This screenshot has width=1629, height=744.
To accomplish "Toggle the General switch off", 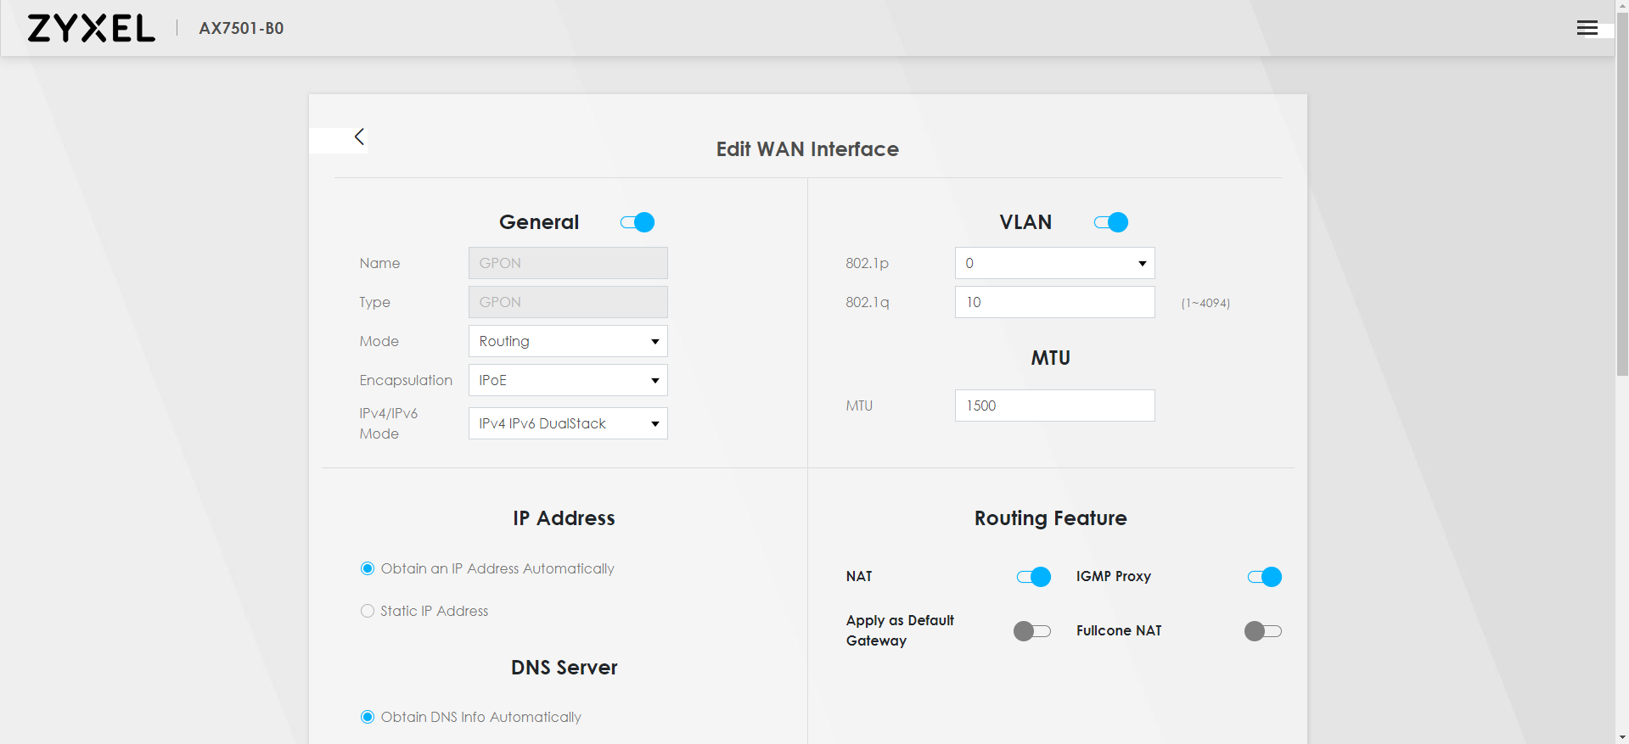I will 638,222.
